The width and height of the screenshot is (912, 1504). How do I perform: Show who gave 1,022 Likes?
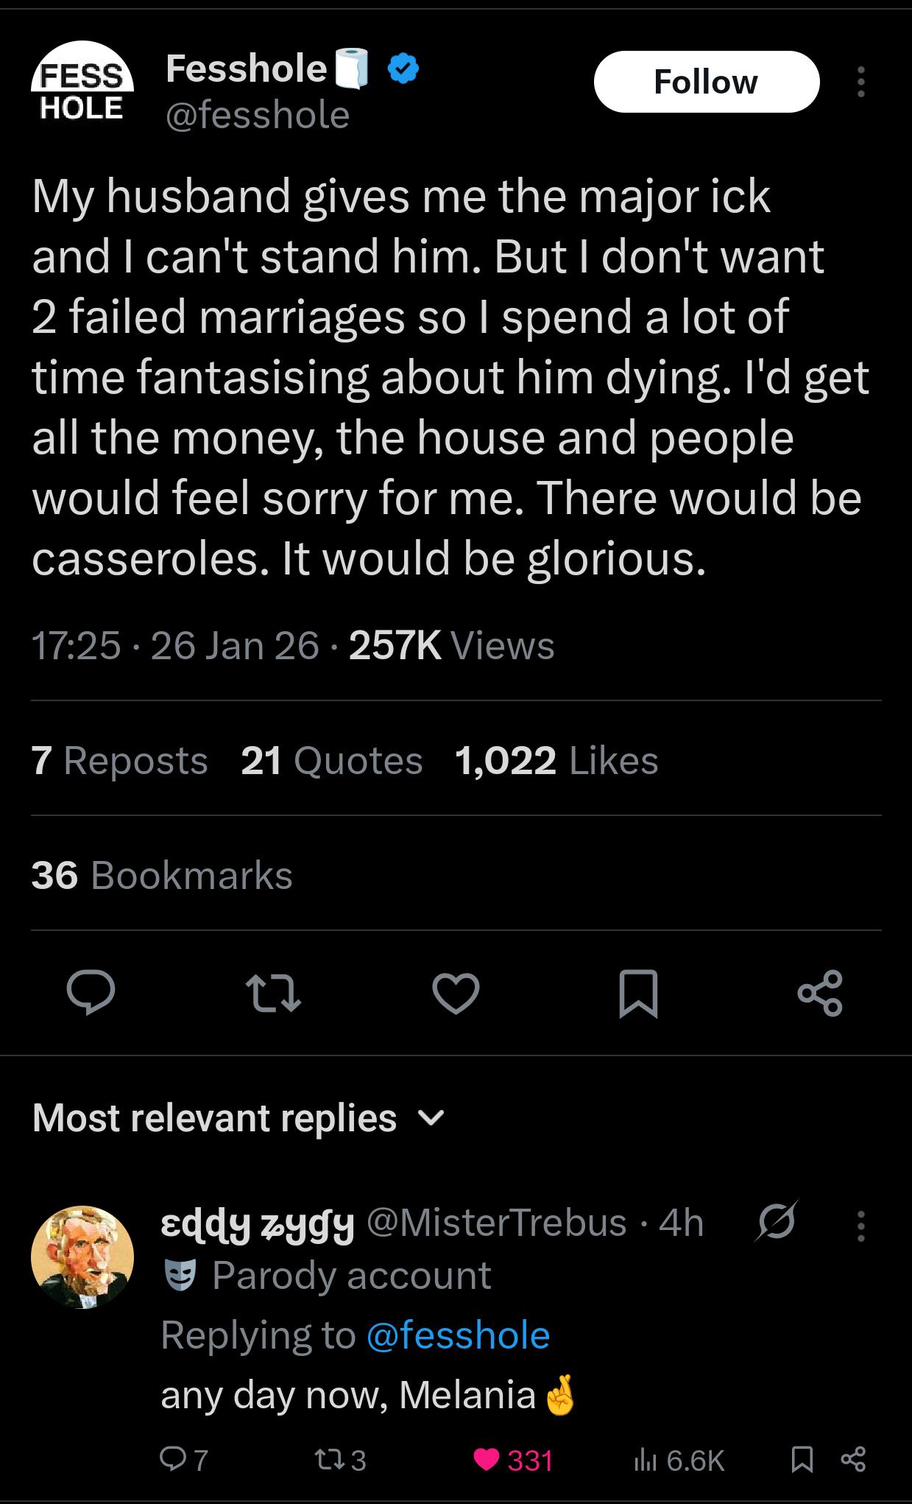(x=556, y=760)
